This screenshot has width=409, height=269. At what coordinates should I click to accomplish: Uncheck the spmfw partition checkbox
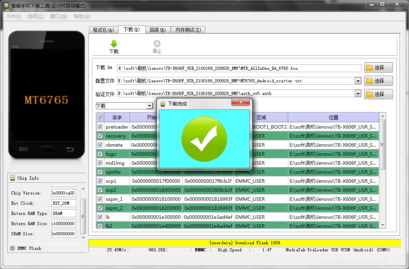pyautogui.click(x=100, y=172)
